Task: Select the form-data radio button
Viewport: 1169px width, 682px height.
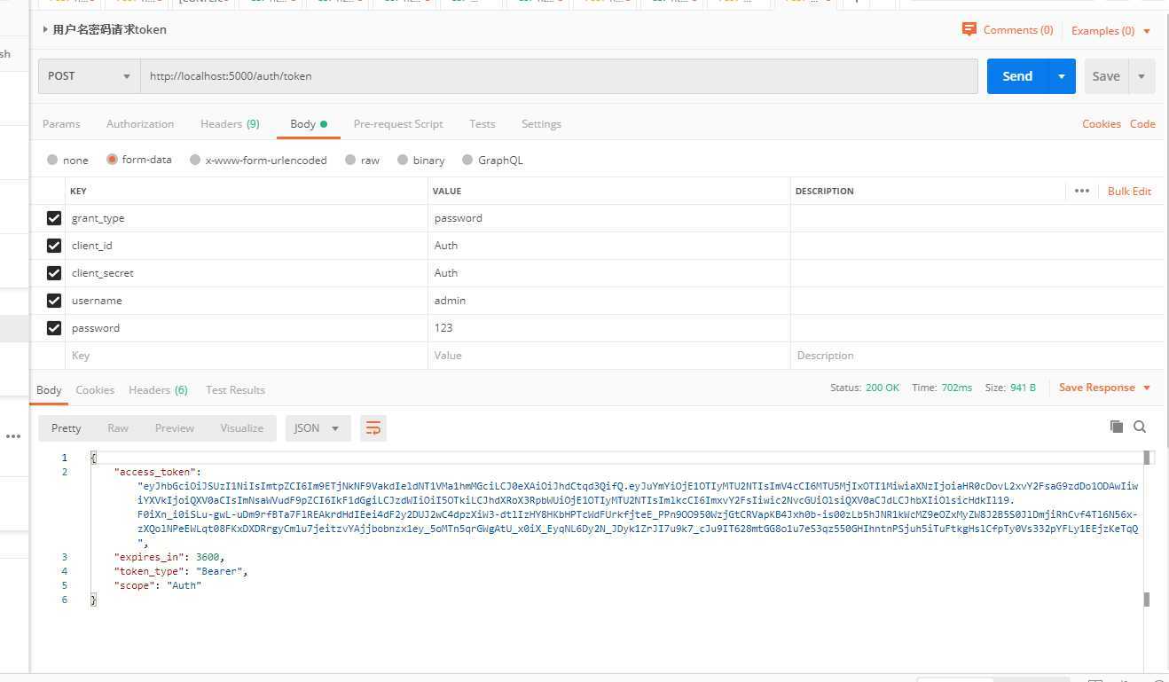Action: click(x=112, y=160)
